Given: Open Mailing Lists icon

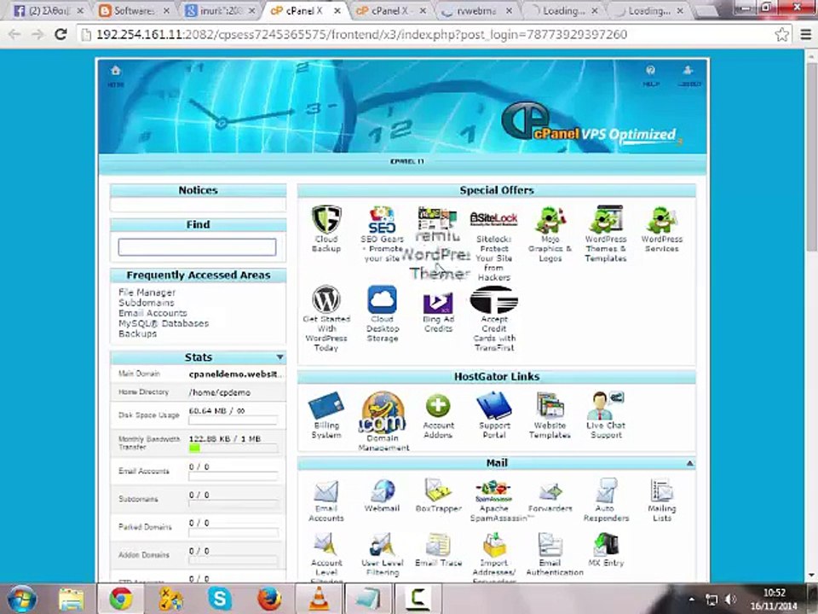Looking at the screenshot, I should click(x=661, y=491).
